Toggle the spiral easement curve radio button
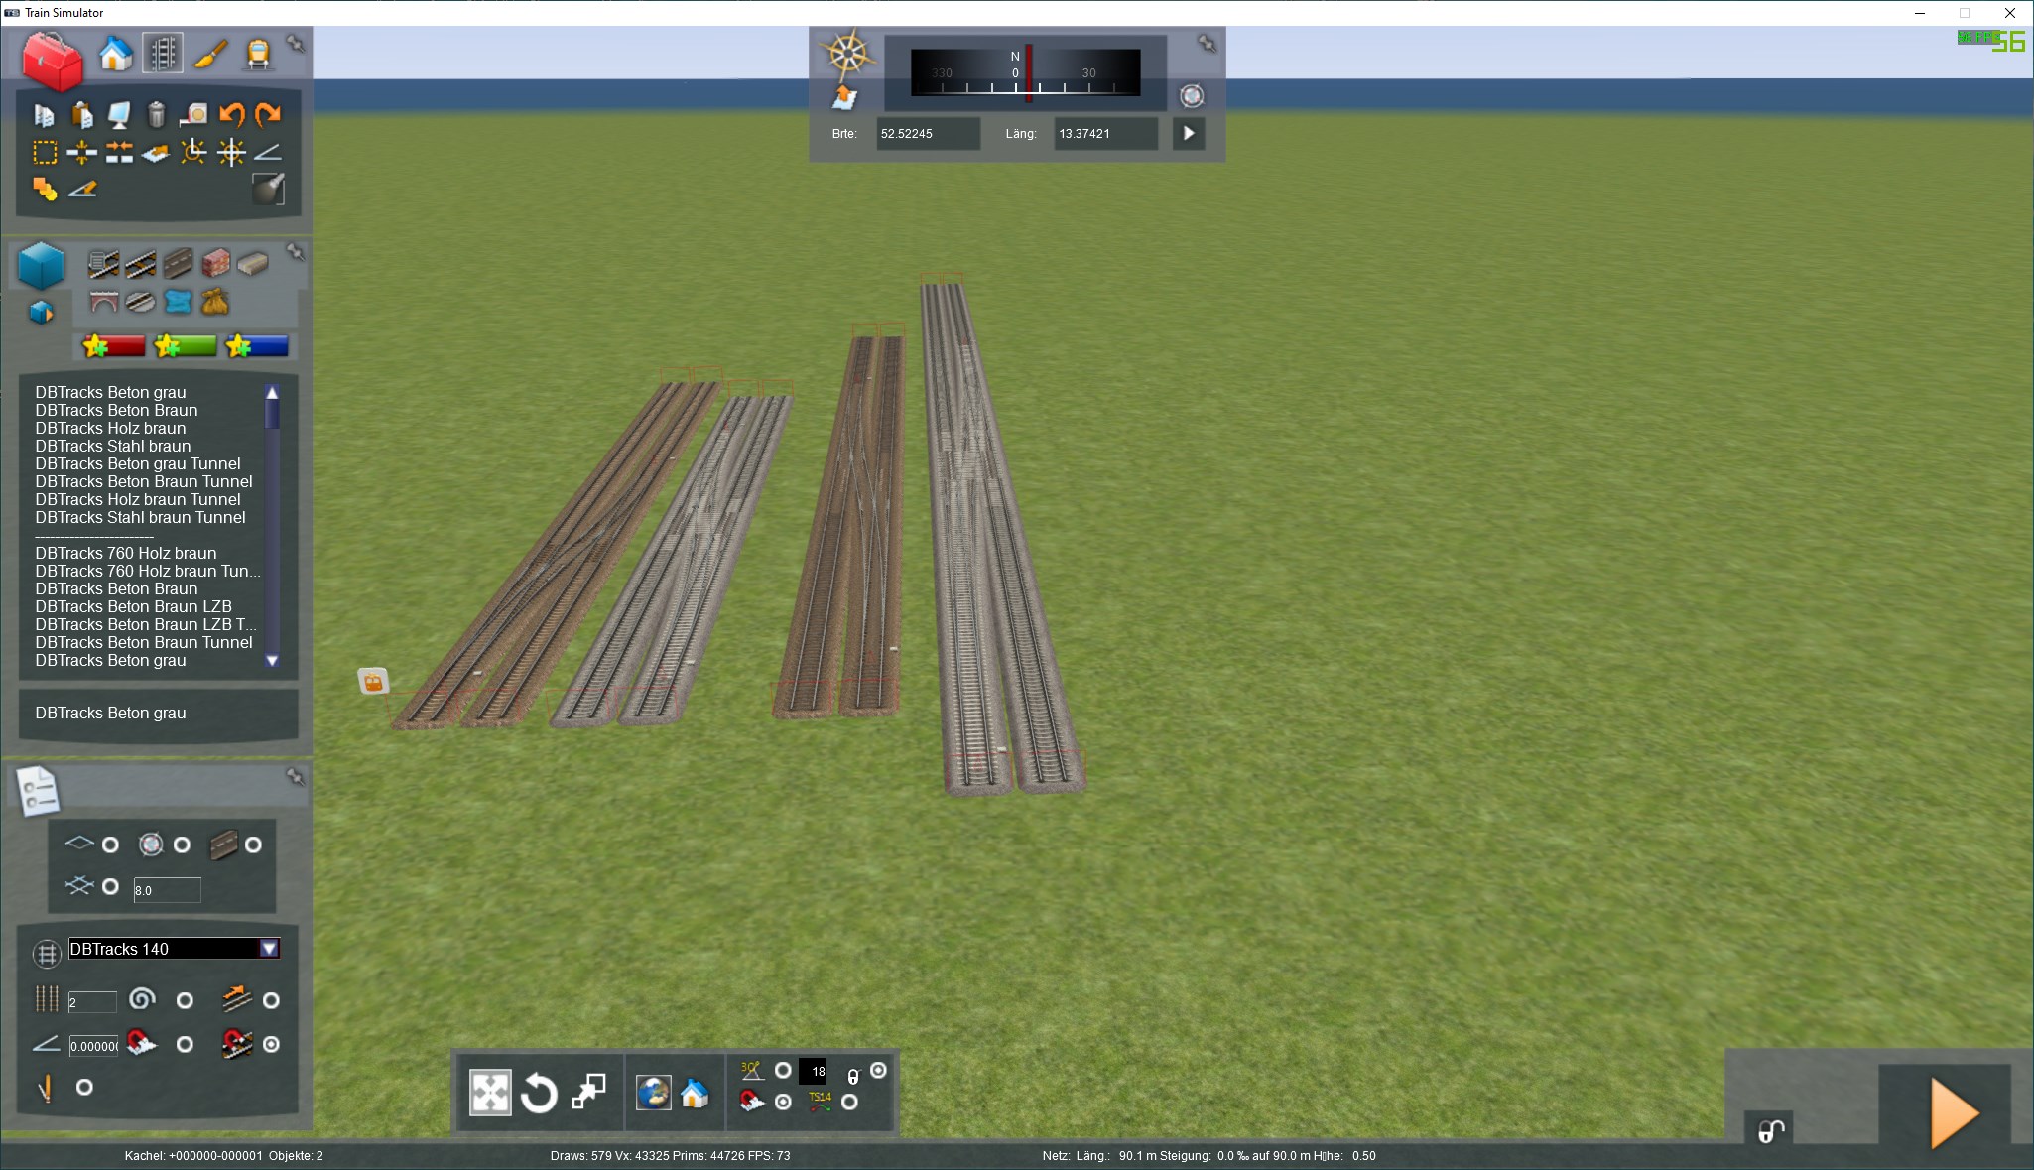The image size is (2034, 1170). (185, 1000)
